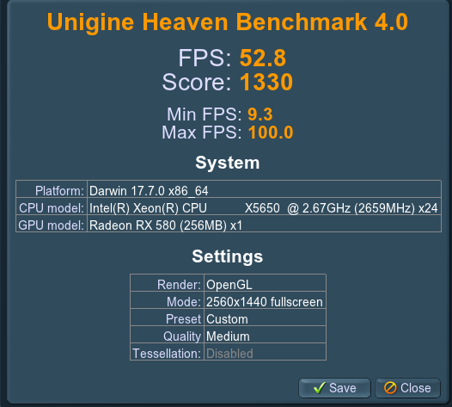
Task: Click the FPS label text
Action: [205, 58]
